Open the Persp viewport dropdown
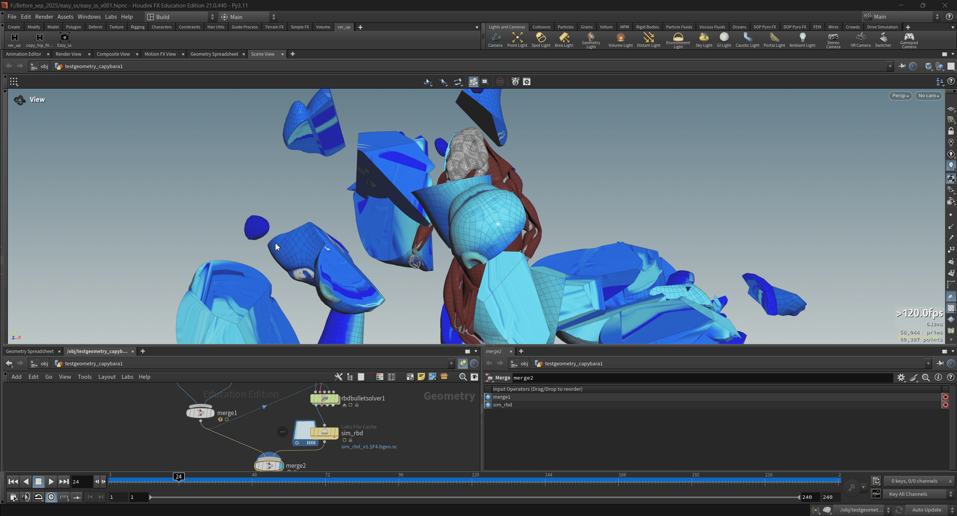The image size is (957, 516). click(x=900, y=96)
